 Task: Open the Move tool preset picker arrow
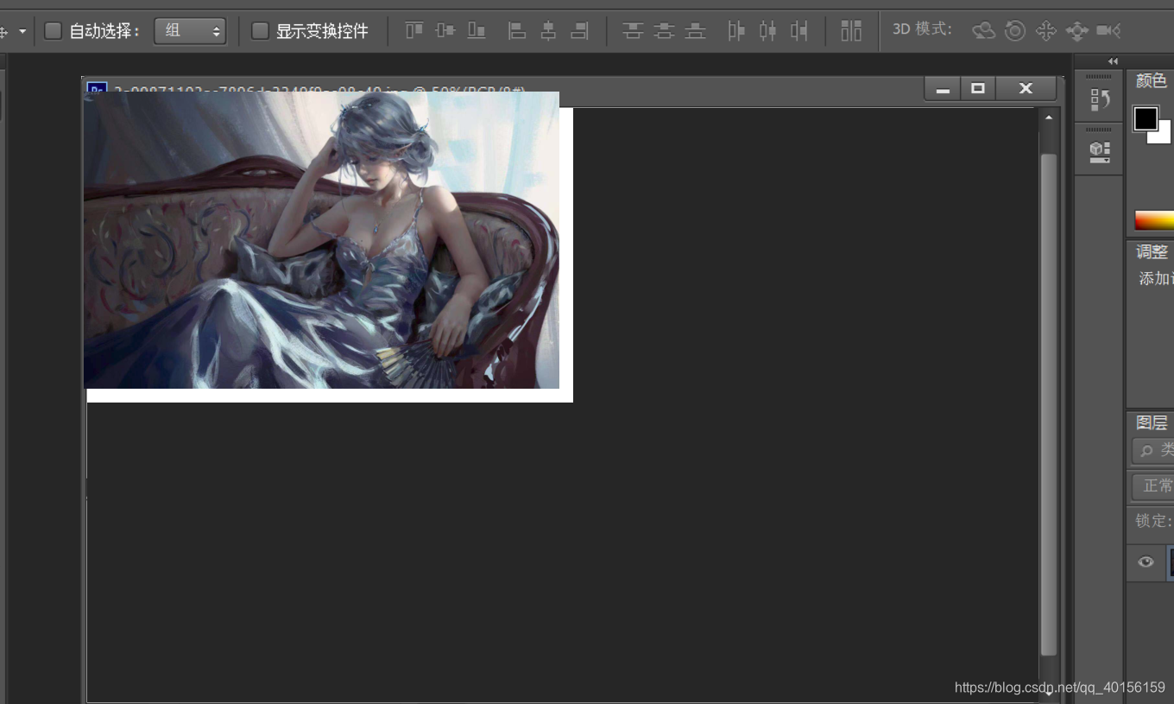(x=22, y=31)
